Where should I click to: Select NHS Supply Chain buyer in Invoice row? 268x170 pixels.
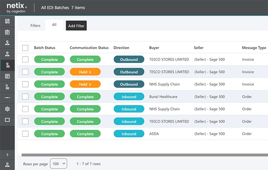point(164,84)
